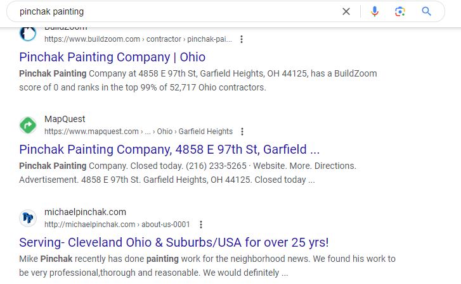This screenshot has width=461, height=284.
Task: Start voice search with the microphone icon
Action: coord(375,11)
